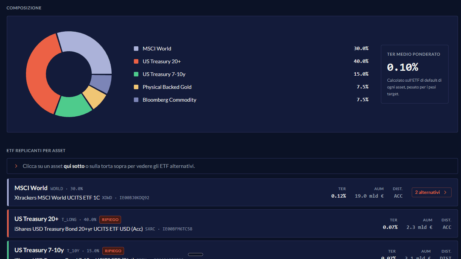The height and width of the screenshot is (259, 461).
Task: Click the ETF REPLICANTI PER ASSET heading
Action: (36, 151)
